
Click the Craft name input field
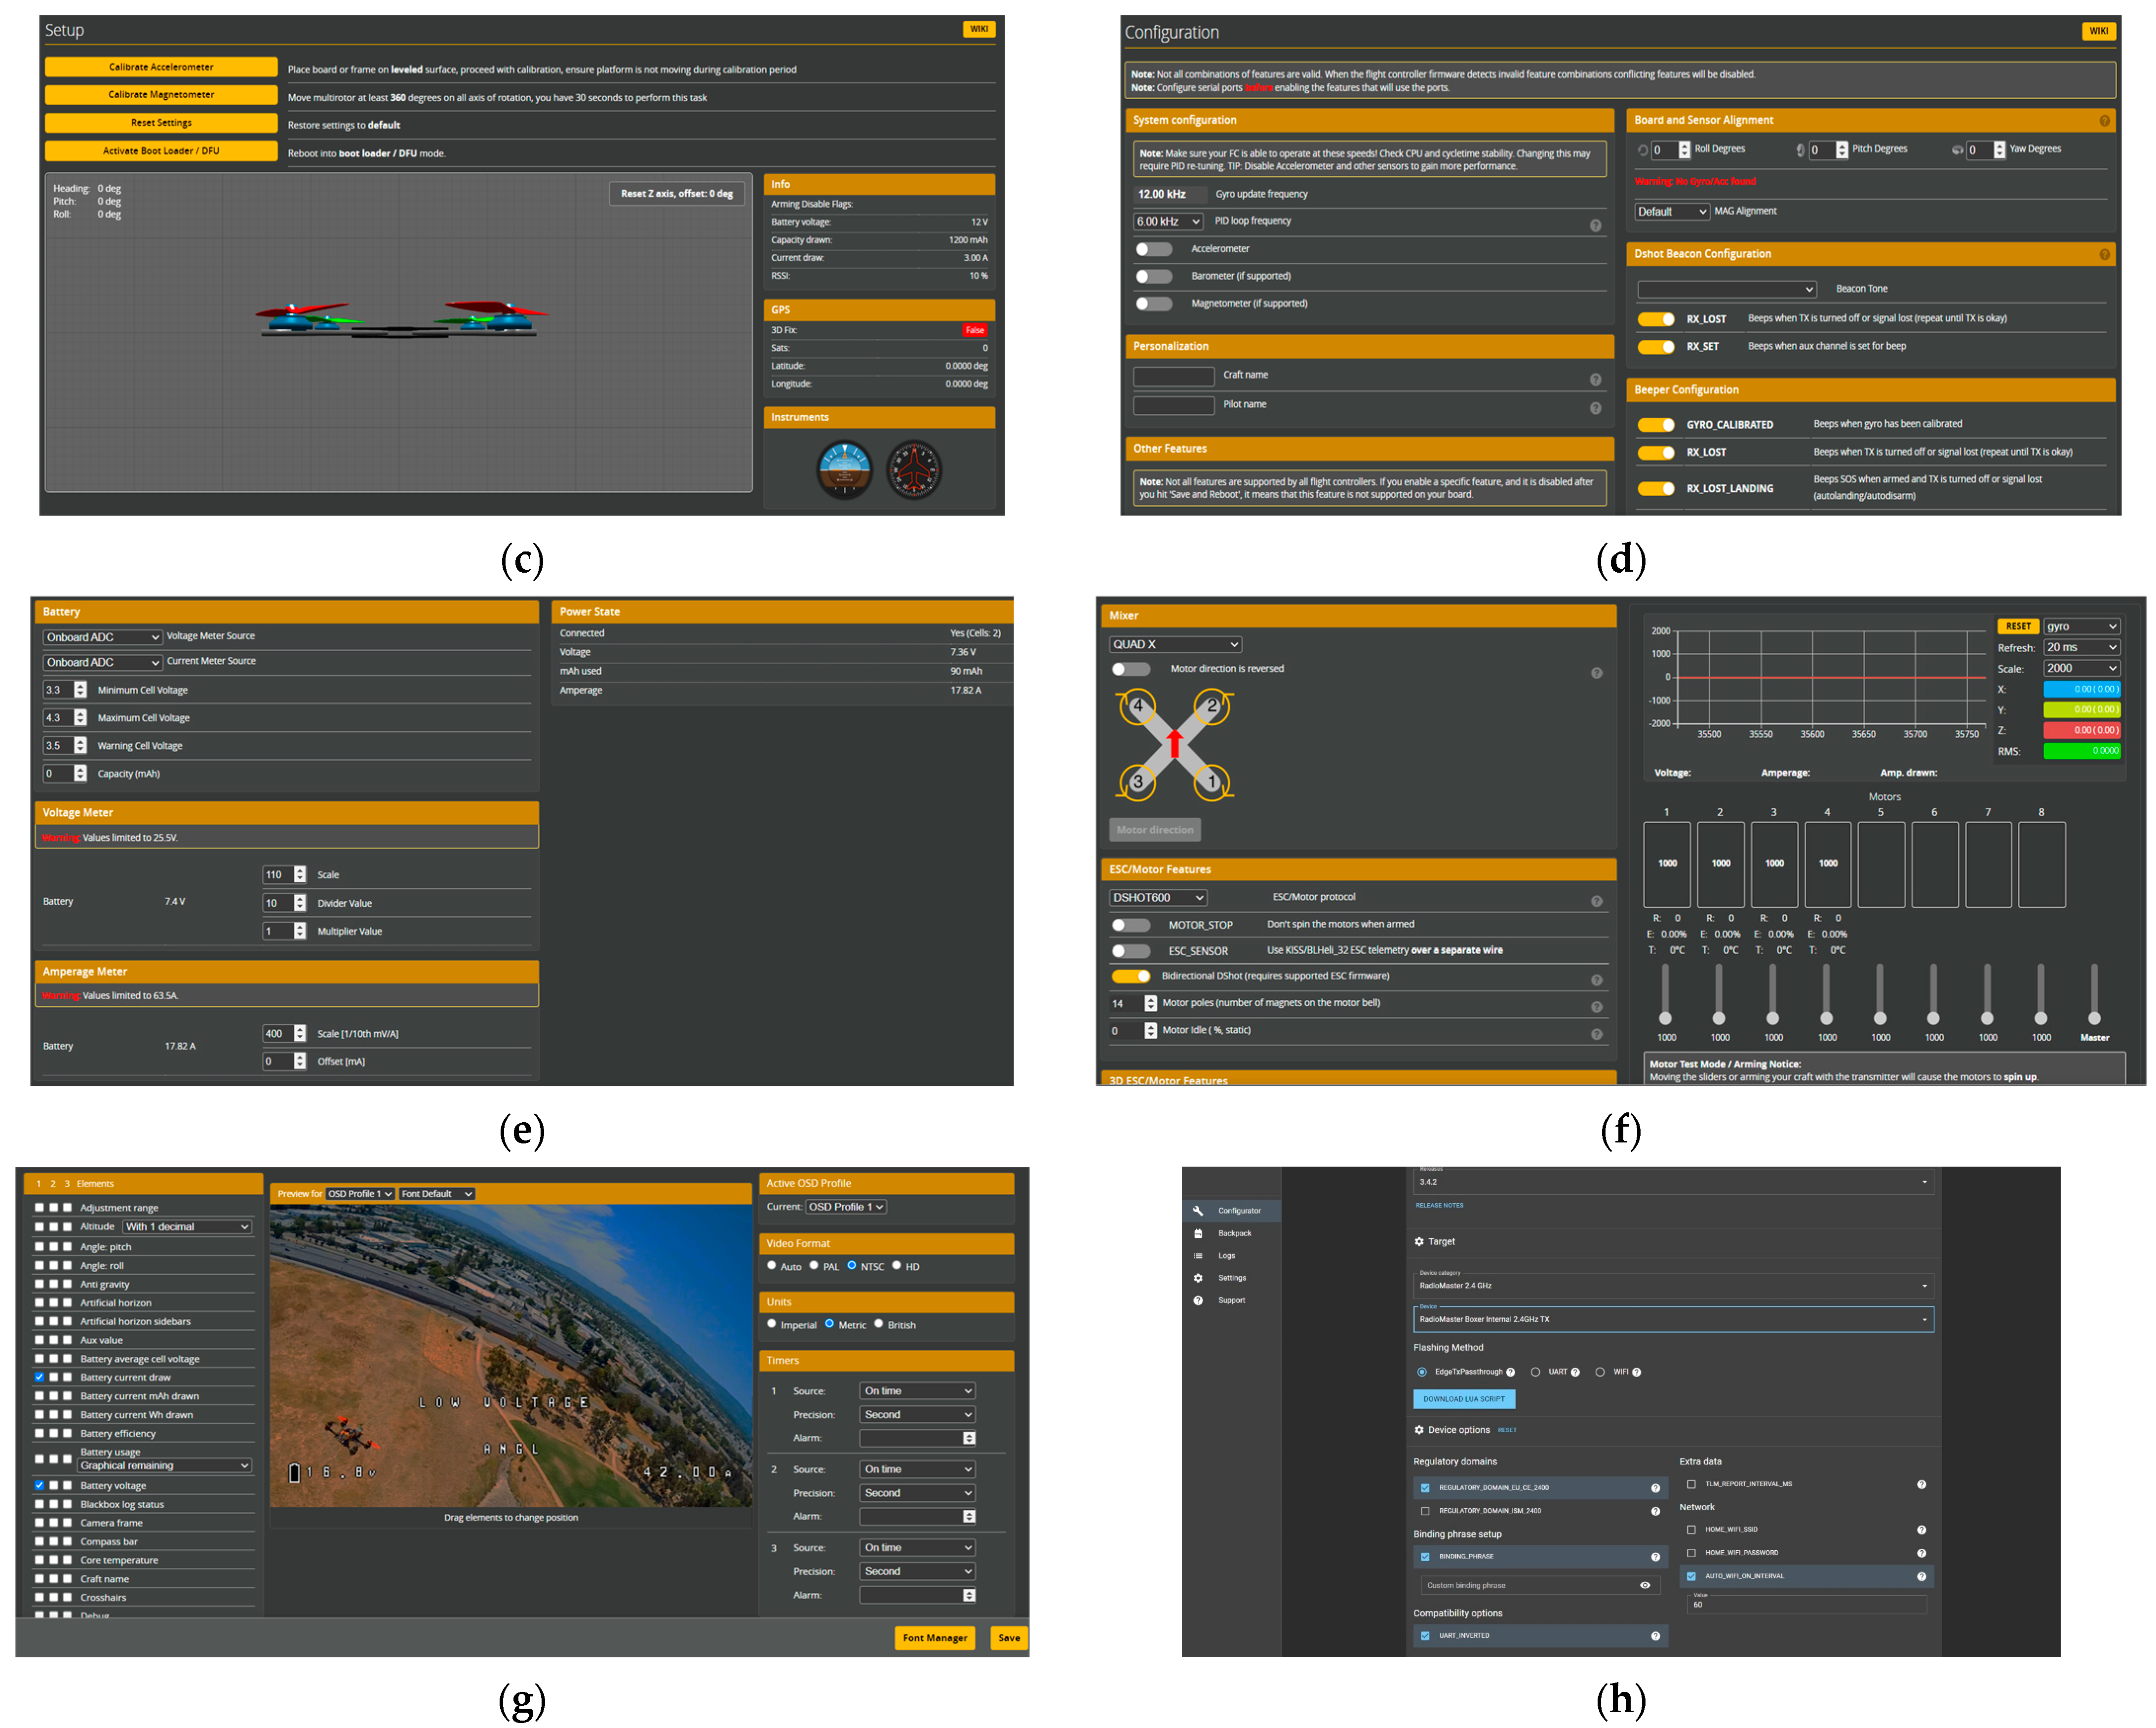(1173, 376)
